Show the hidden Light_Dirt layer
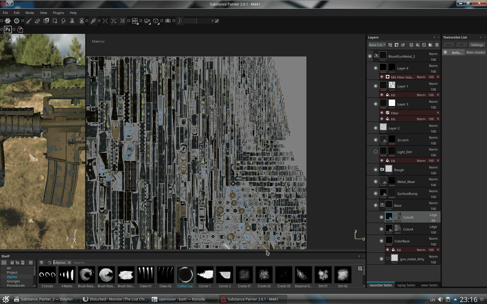Viewport: 487px width, 304px height. pyautogui.click(x=376, y=152)
